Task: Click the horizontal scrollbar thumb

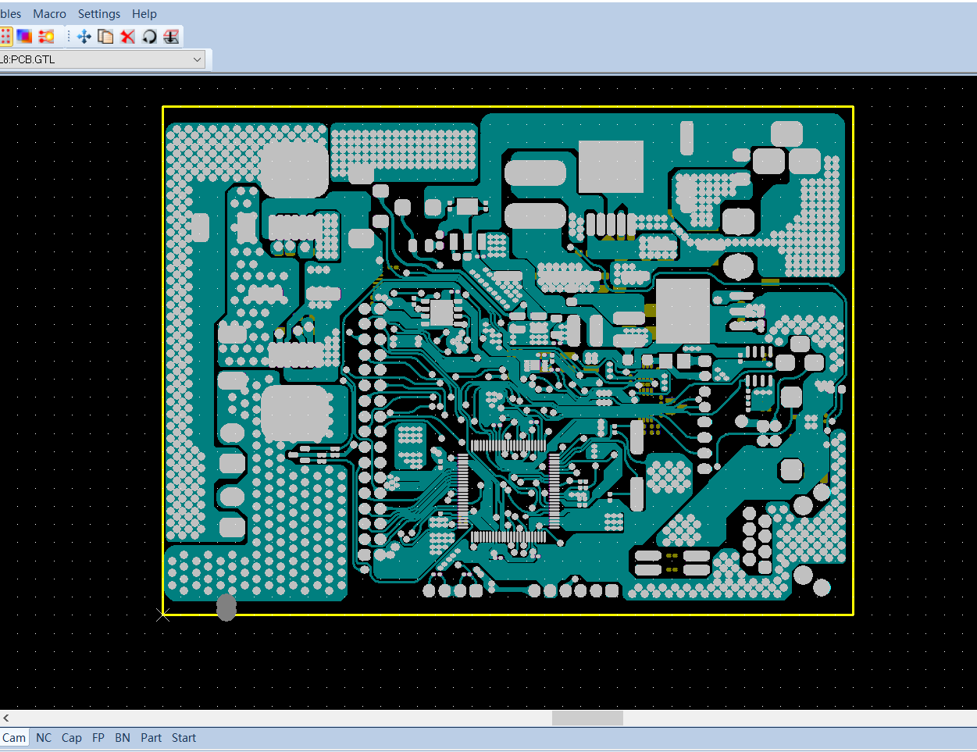Action: [x=587, y=718]
